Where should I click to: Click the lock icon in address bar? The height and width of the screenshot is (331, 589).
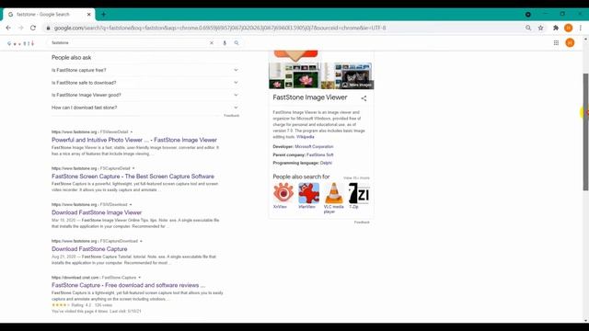click(x=48, y=28)
